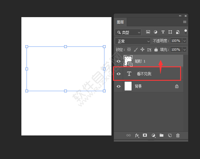
Task: Open the blend mode dropdown showing 正常
Action: click(x=133, y=41)
